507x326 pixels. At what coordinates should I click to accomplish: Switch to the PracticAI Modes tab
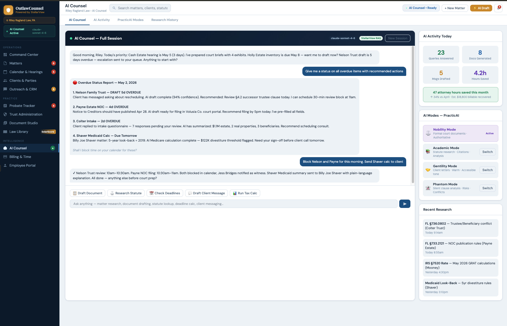(x=130, y=20)
